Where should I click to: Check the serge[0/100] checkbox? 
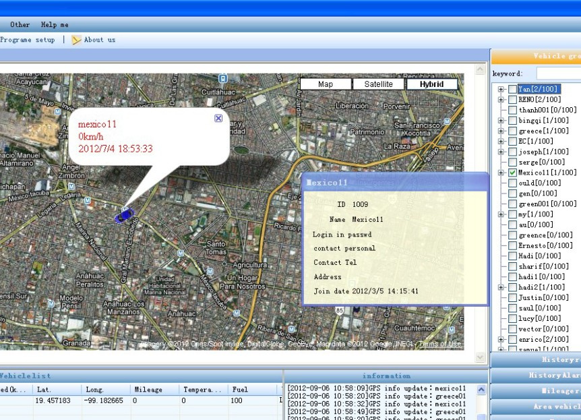pyautogui.click(x=512, y=162)
